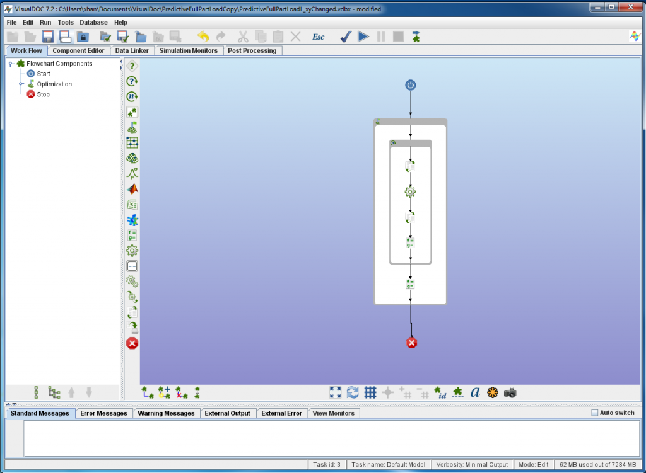646x473 pixels.
Task: Select Optimization in the component tree
Action: point(54,84)
